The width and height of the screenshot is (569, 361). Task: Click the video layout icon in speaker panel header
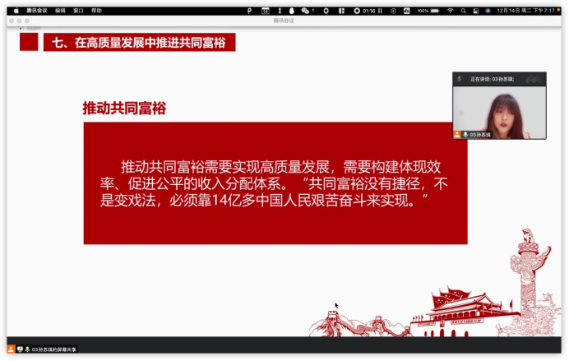[534, 79]
